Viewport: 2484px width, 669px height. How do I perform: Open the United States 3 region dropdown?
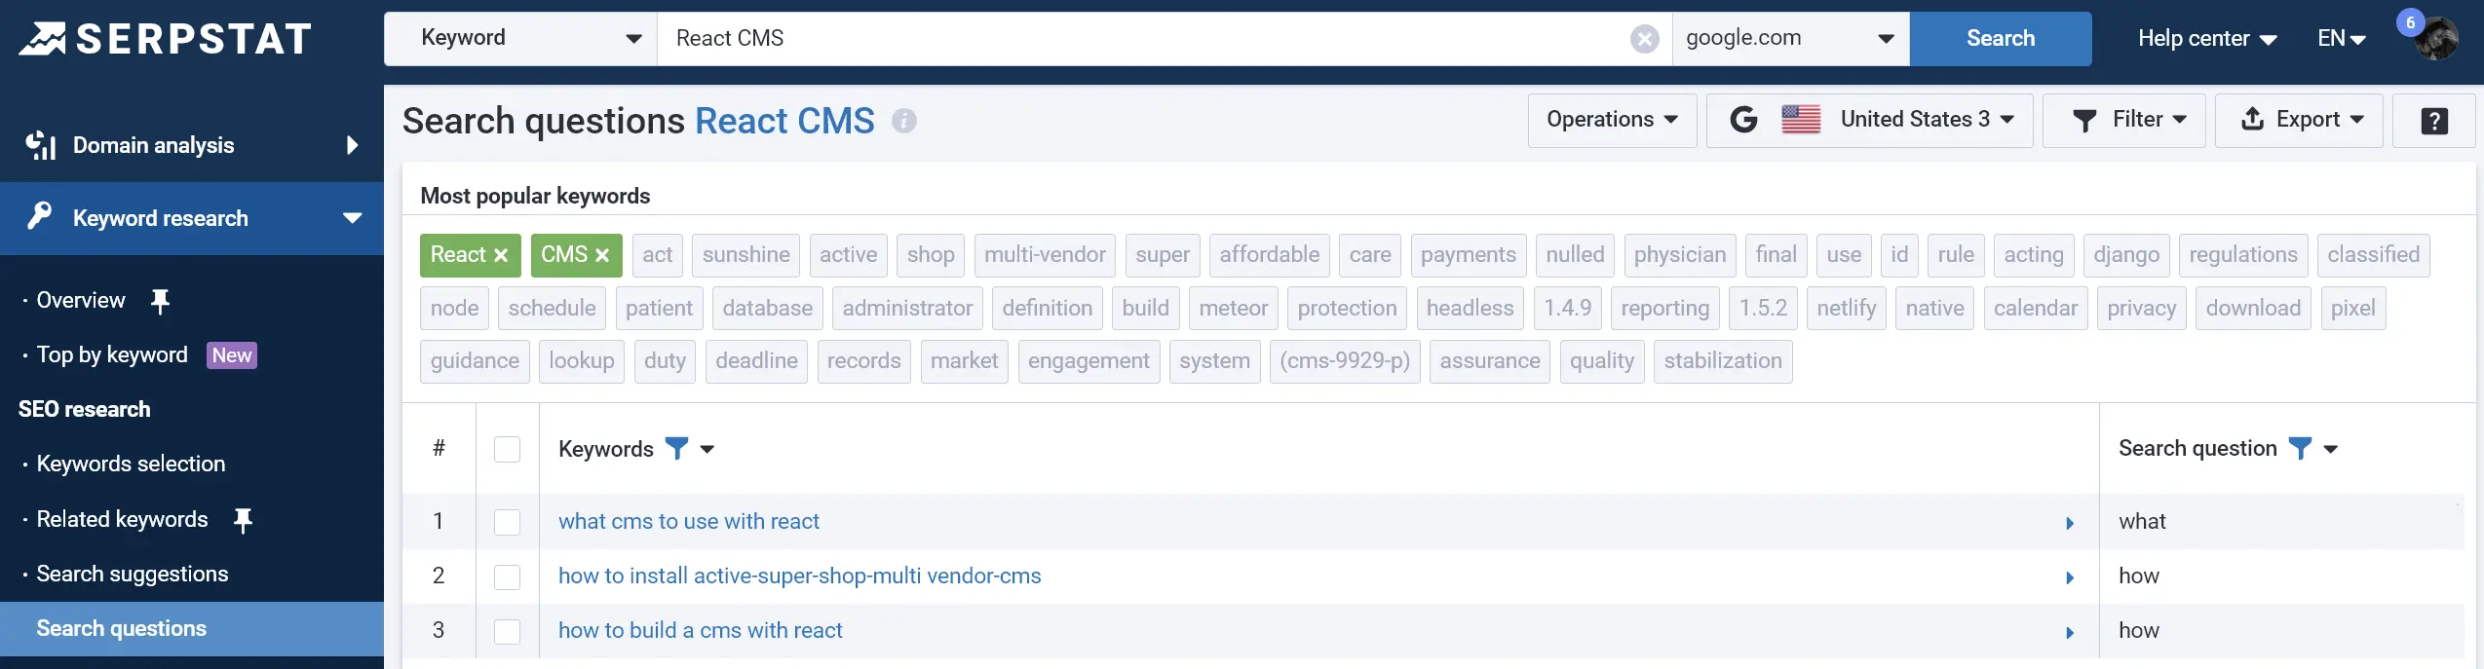1869,121
